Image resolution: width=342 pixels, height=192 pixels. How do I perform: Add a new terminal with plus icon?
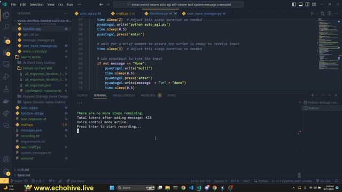[312, 95]
